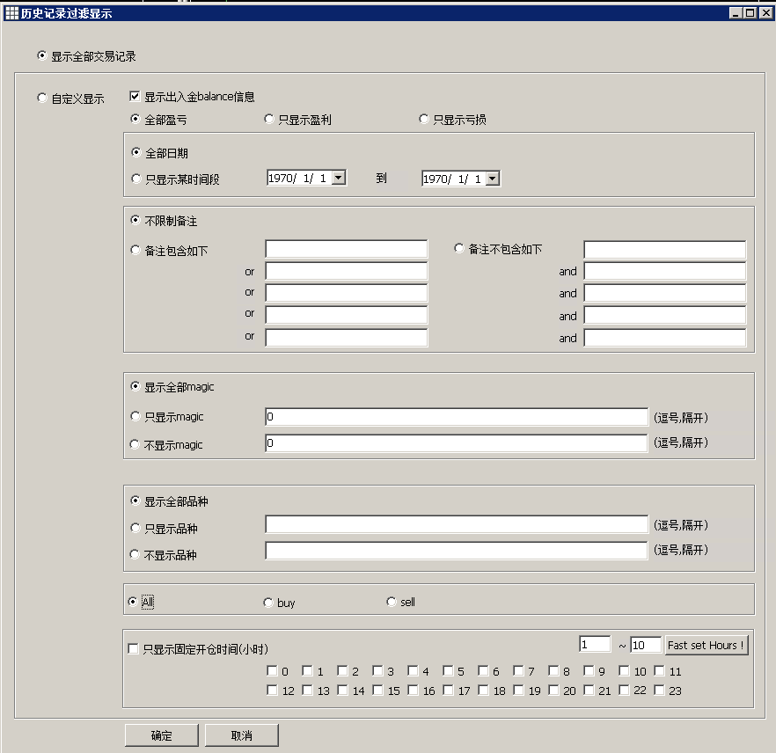Viewport: 776px width, 753px height.
Task: Click the first 备注不包含如下 text field
Action: (664, 250)
